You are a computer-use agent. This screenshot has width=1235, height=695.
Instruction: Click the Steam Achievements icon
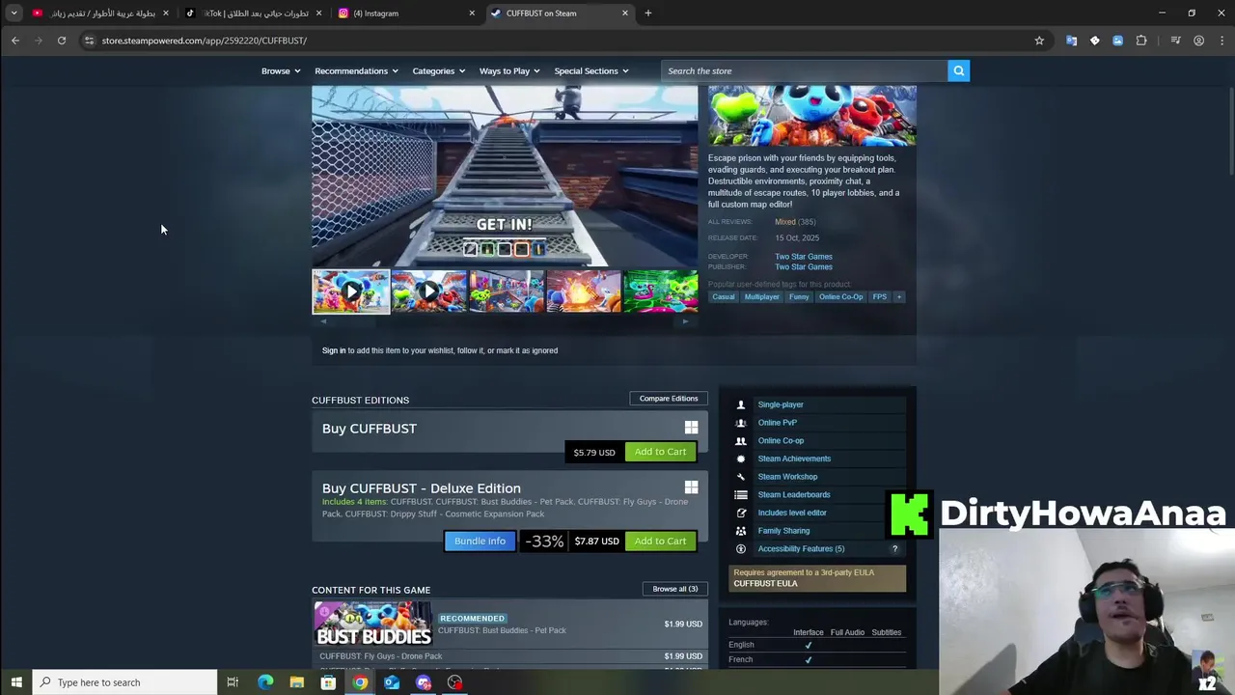741,459
